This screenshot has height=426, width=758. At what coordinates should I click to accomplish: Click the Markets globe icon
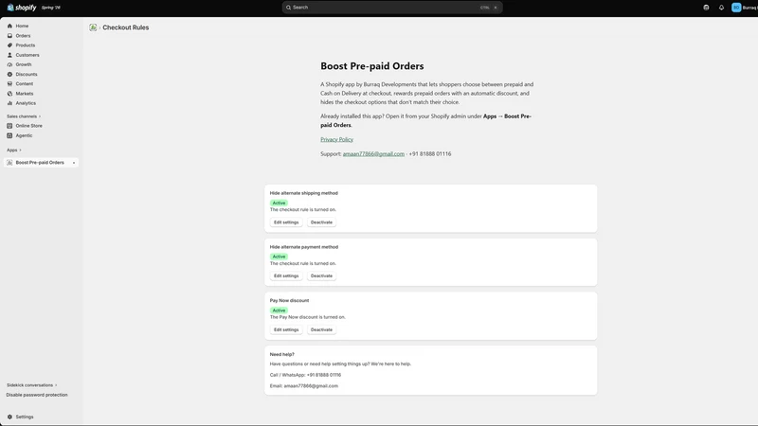9,94
